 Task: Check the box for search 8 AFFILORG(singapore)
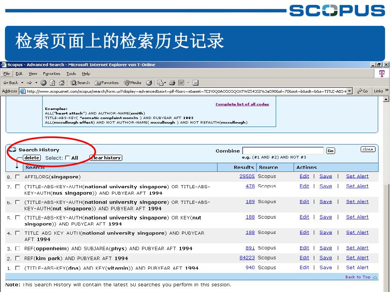pyautogui.click(x=18, y=176)
